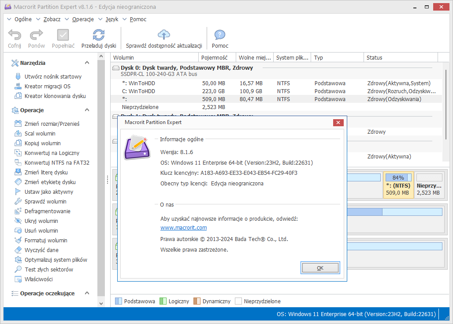Sort by Typ column header

pyautogui.click(x=338, y=57)
